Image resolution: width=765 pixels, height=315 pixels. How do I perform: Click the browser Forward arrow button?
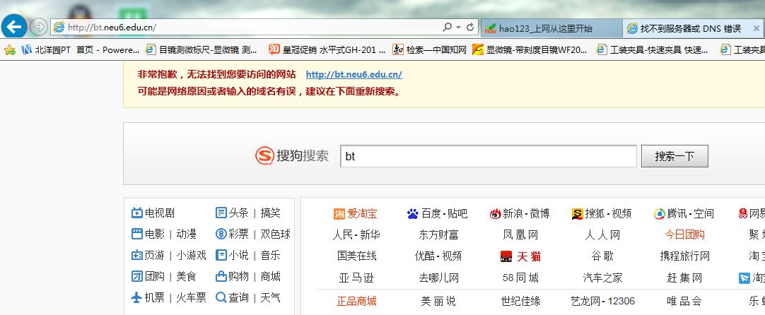pos(39,27)
